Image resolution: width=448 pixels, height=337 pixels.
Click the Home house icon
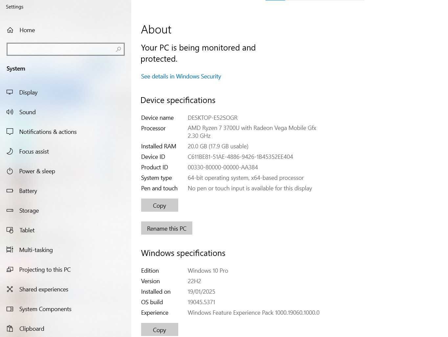coord(10,30)
